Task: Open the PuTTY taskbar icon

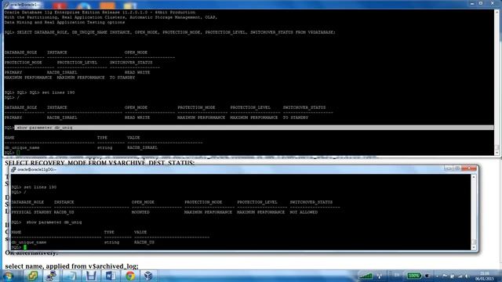Action: tap(51, 276)
